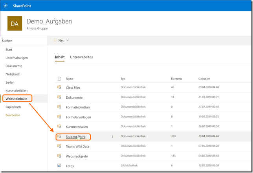Click the Formatbibliothek library icon

[59, 107]
